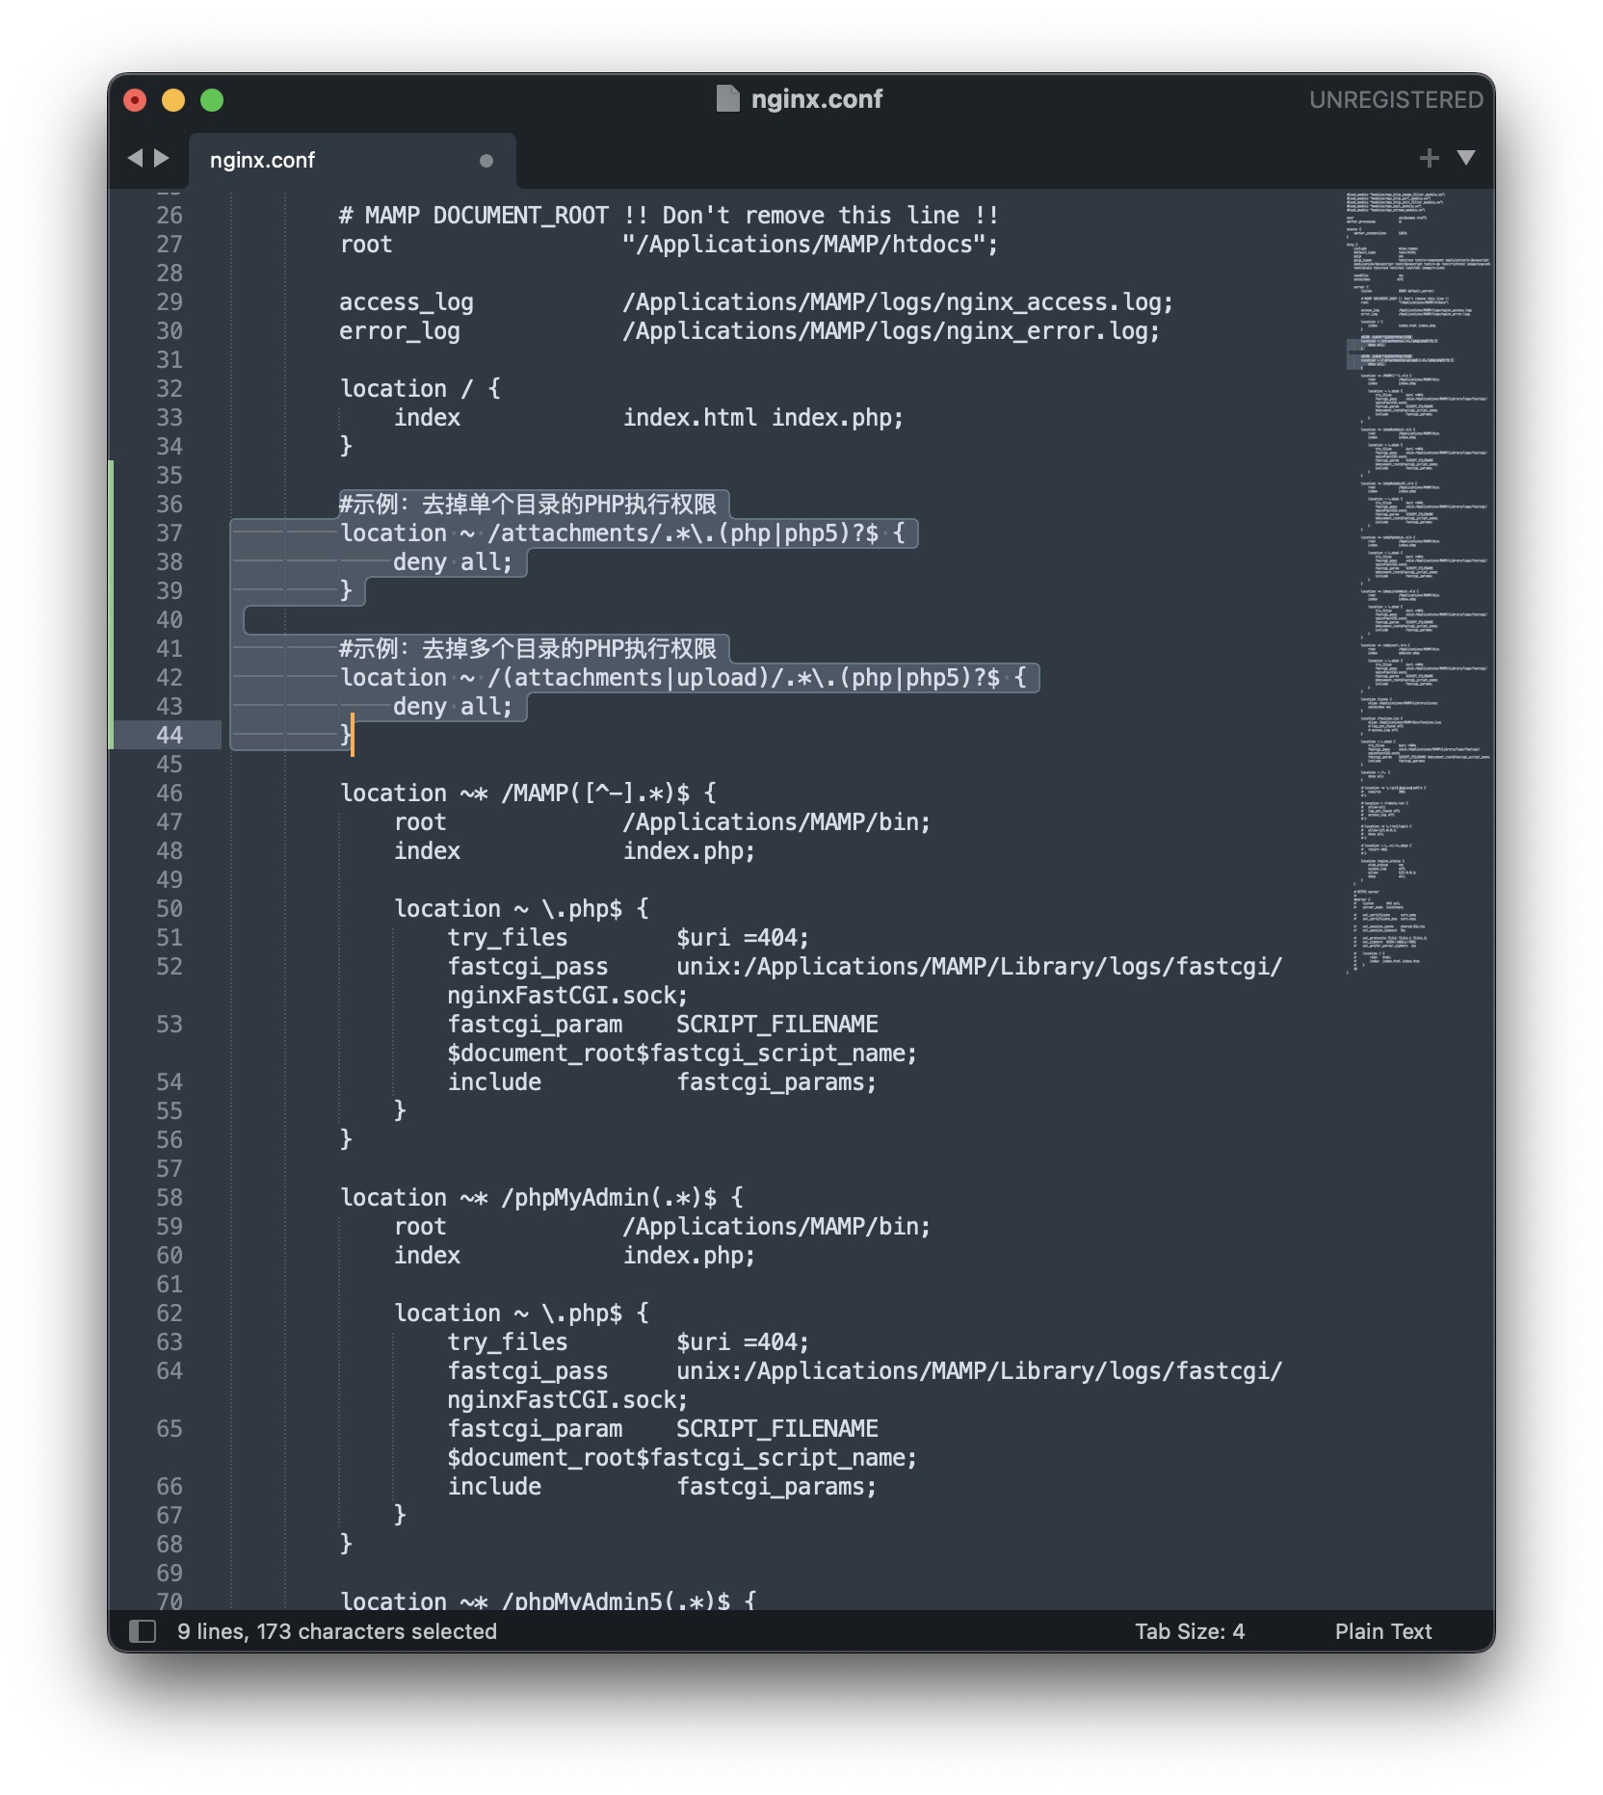
Task: Click 'fastcgi_params;' on line 54
Action: (776, 1082)
